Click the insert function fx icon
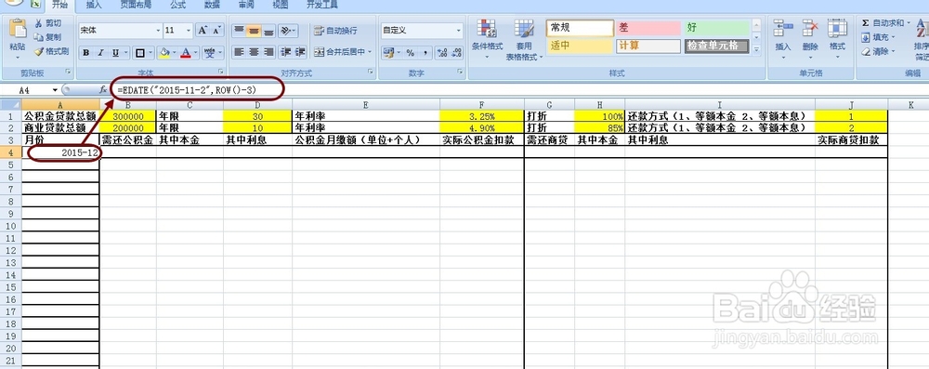929x369 pixels. 102,90
